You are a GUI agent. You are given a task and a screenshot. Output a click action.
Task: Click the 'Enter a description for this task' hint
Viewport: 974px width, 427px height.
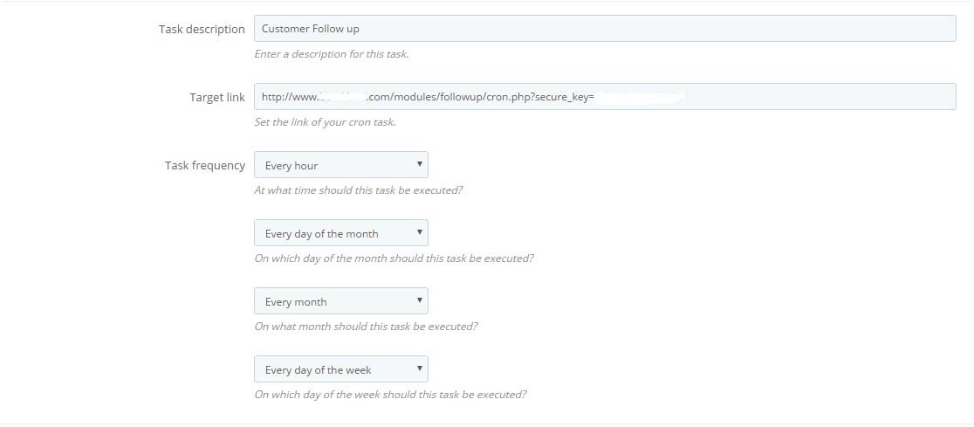click(x=331, y=54)
